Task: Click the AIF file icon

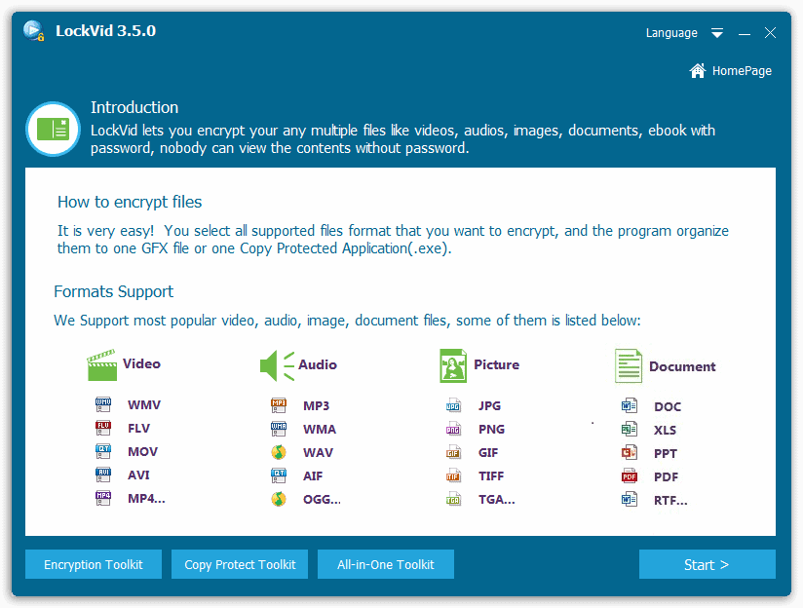Action: click(x=279, y=475)
